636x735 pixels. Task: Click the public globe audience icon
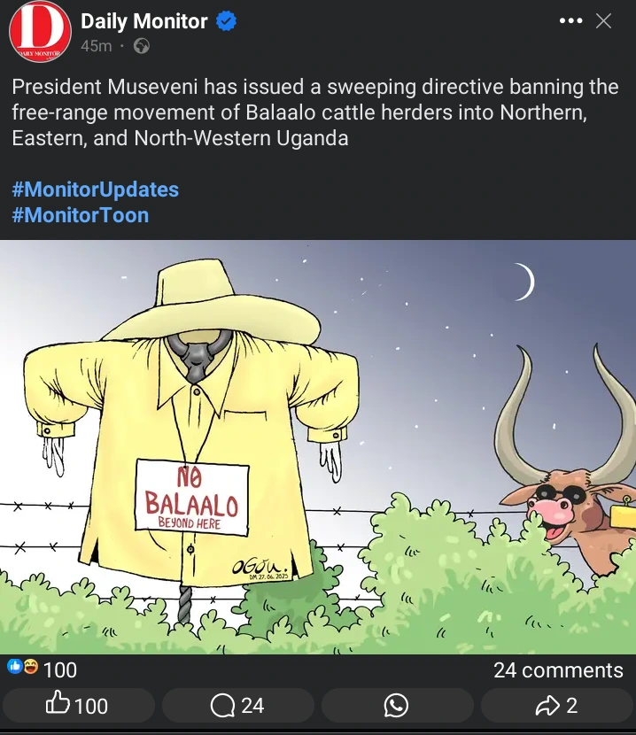pyautogui.click(x=142, y=46)
